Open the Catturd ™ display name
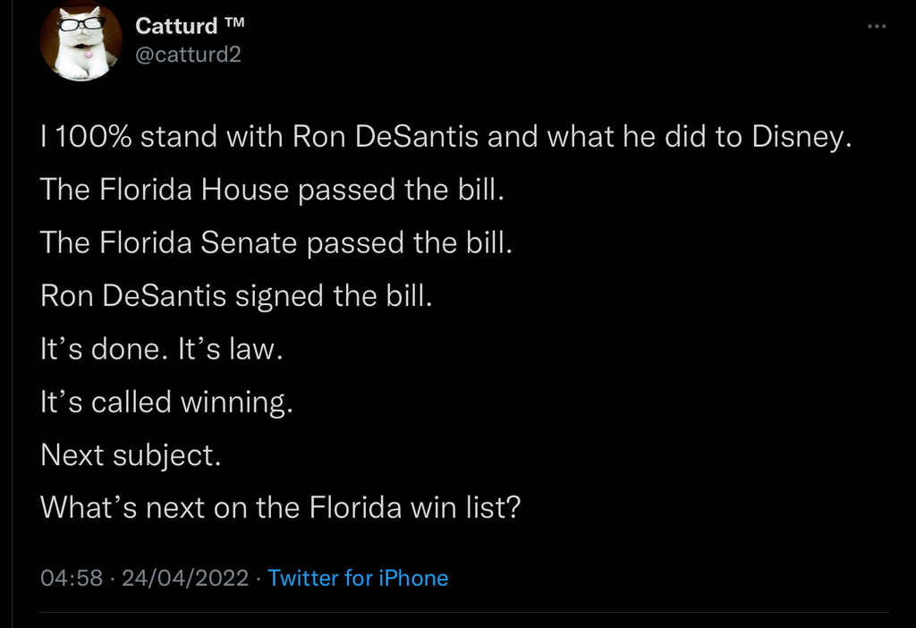 [175, 26]
